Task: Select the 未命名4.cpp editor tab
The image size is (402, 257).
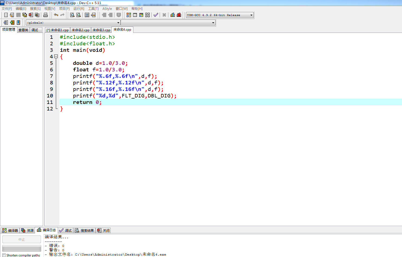Action: coord(122,30)
